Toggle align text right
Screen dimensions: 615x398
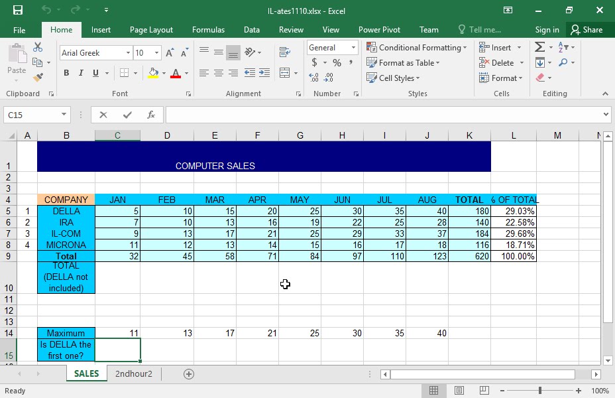coord(233,72)
